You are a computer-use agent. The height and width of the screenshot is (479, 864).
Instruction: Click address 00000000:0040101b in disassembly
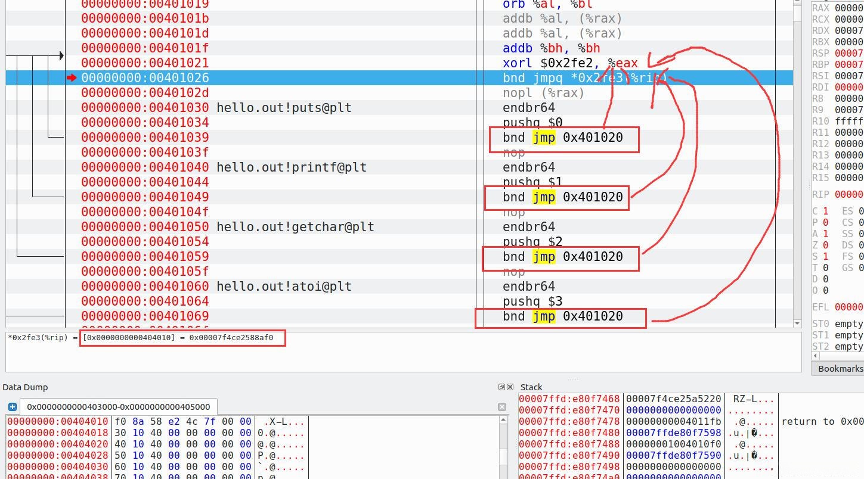(145, 18)
